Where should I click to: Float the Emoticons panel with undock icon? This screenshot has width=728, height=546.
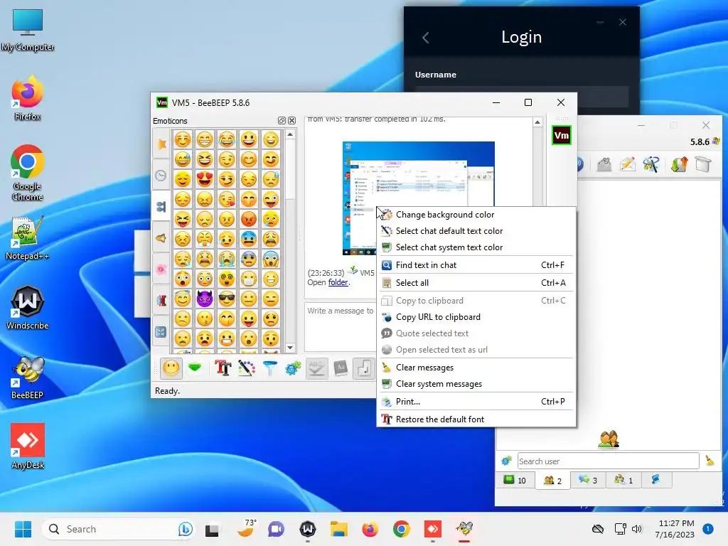click(282, 121)
